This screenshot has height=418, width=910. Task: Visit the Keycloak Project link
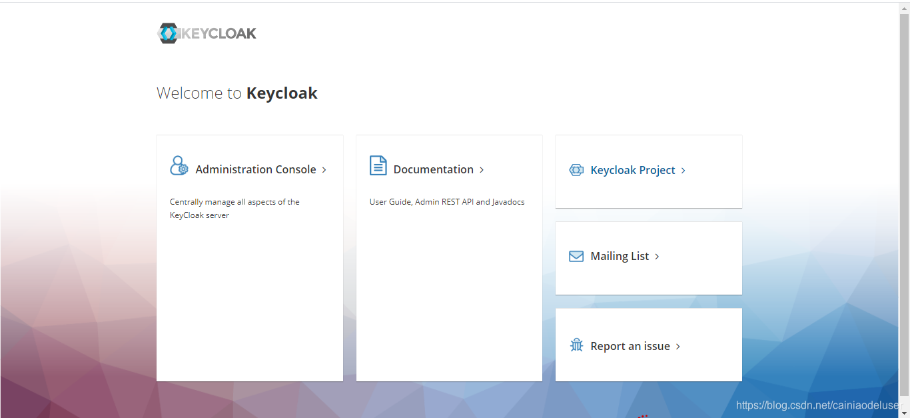(x=633, y=170)
